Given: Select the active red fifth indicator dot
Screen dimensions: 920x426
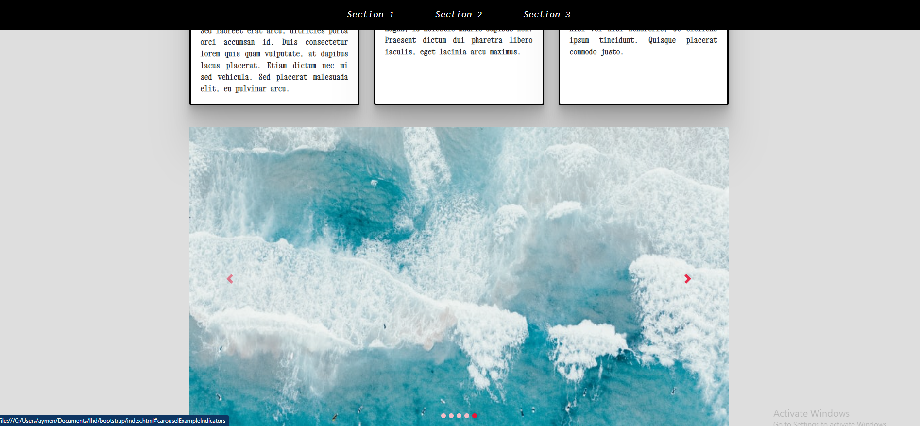Looking at the screenshot, I should point(475,416).
